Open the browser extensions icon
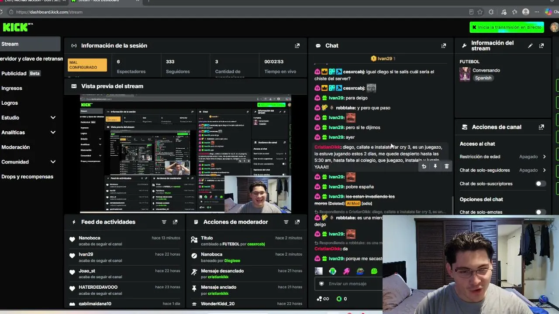 coord(491,12)
